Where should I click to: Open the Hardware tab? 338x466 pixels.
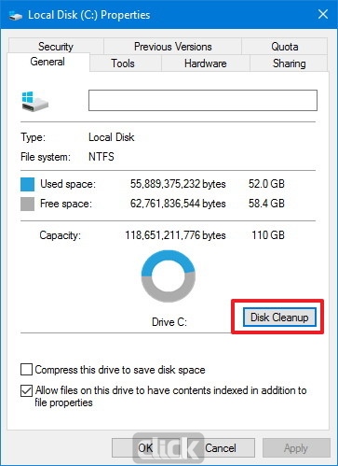coord(206,64)
